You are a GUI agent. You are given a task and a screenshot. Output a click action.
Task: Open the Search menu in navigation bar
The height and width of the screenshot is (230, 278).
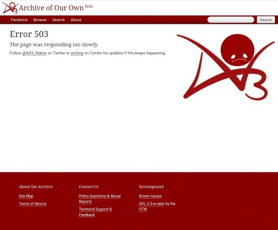tap(59, 20)
